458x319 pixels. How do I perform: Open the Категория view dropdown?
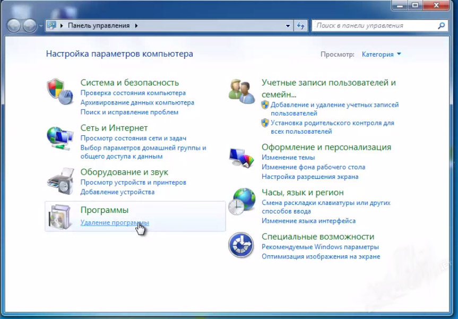[381, 54]
